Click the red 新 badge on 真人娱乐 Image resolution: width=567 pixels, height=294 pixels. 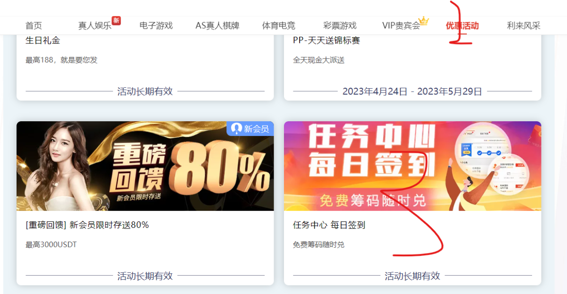pos(116,21)
